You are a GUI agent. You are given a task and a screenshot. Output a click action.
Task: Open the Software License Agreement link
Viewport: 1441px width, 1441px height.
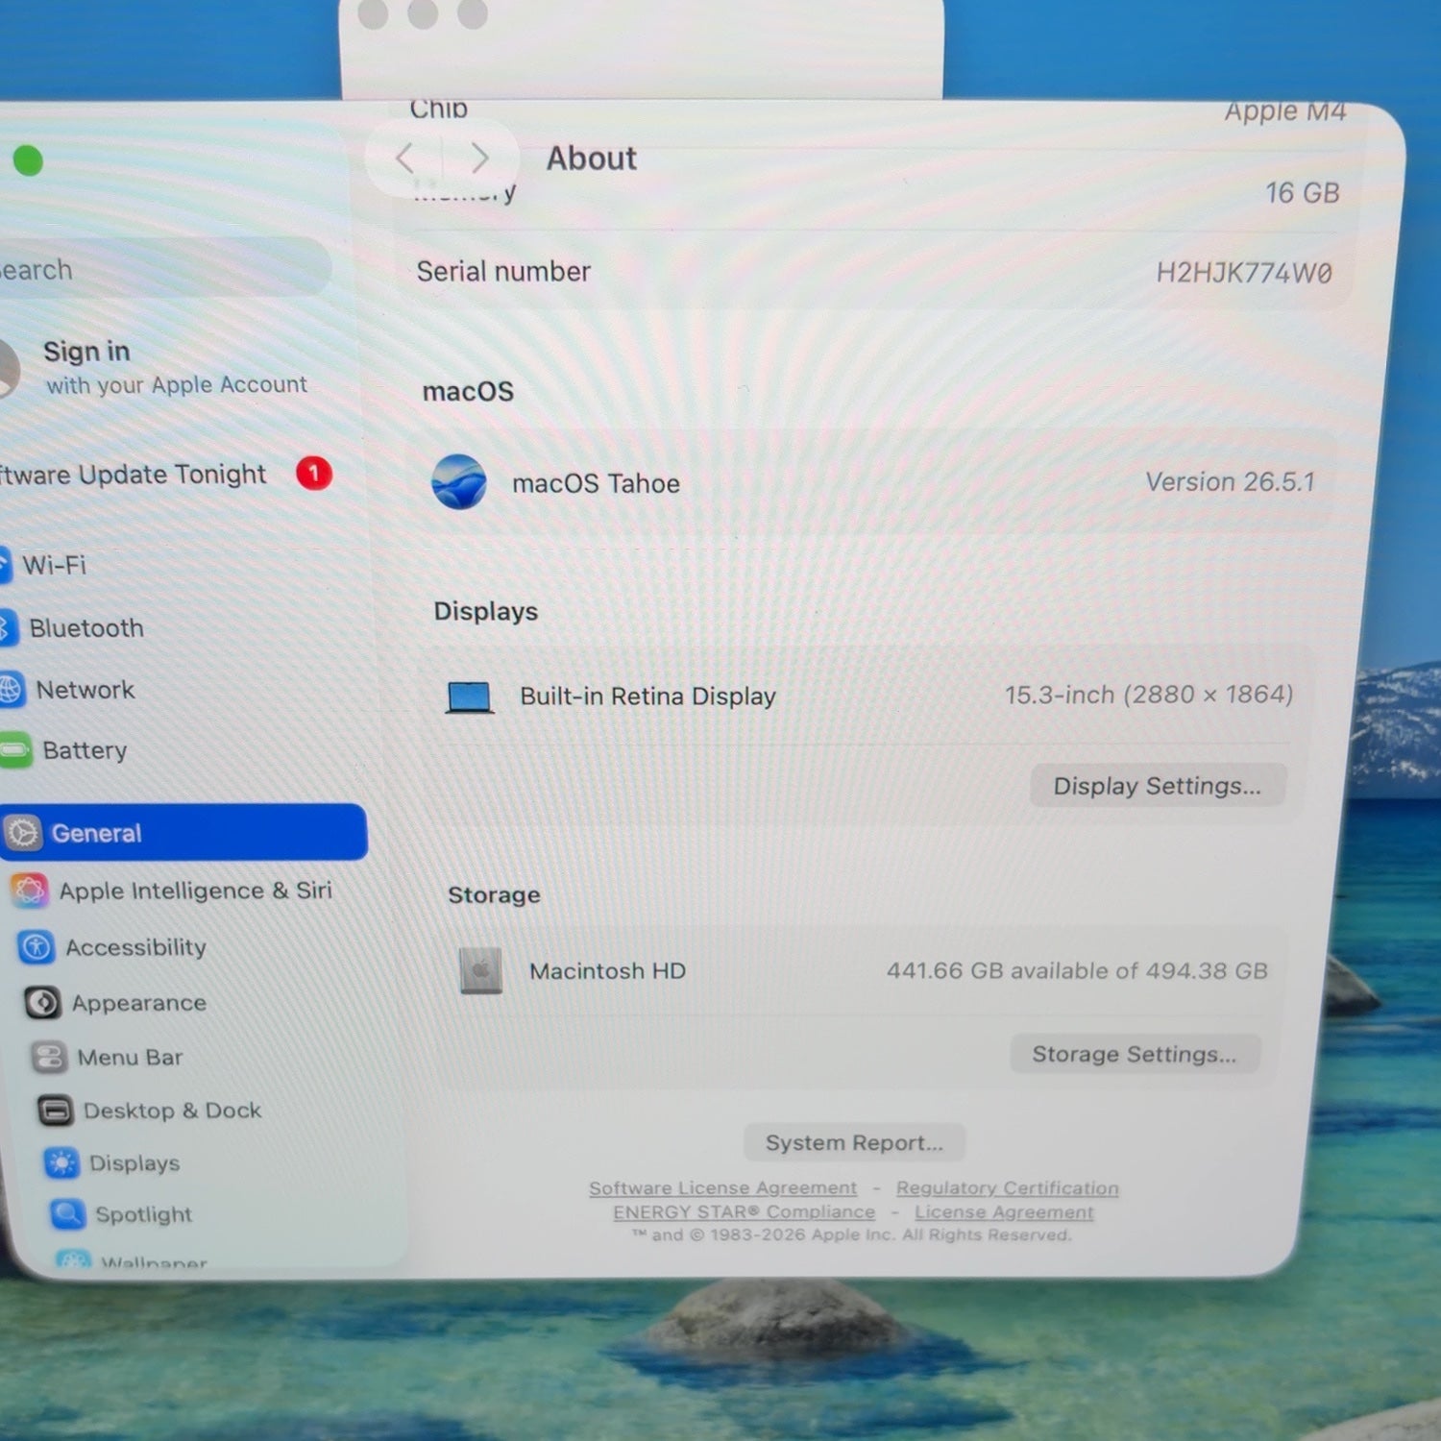pyautogui.click(x=722, y=1188)
